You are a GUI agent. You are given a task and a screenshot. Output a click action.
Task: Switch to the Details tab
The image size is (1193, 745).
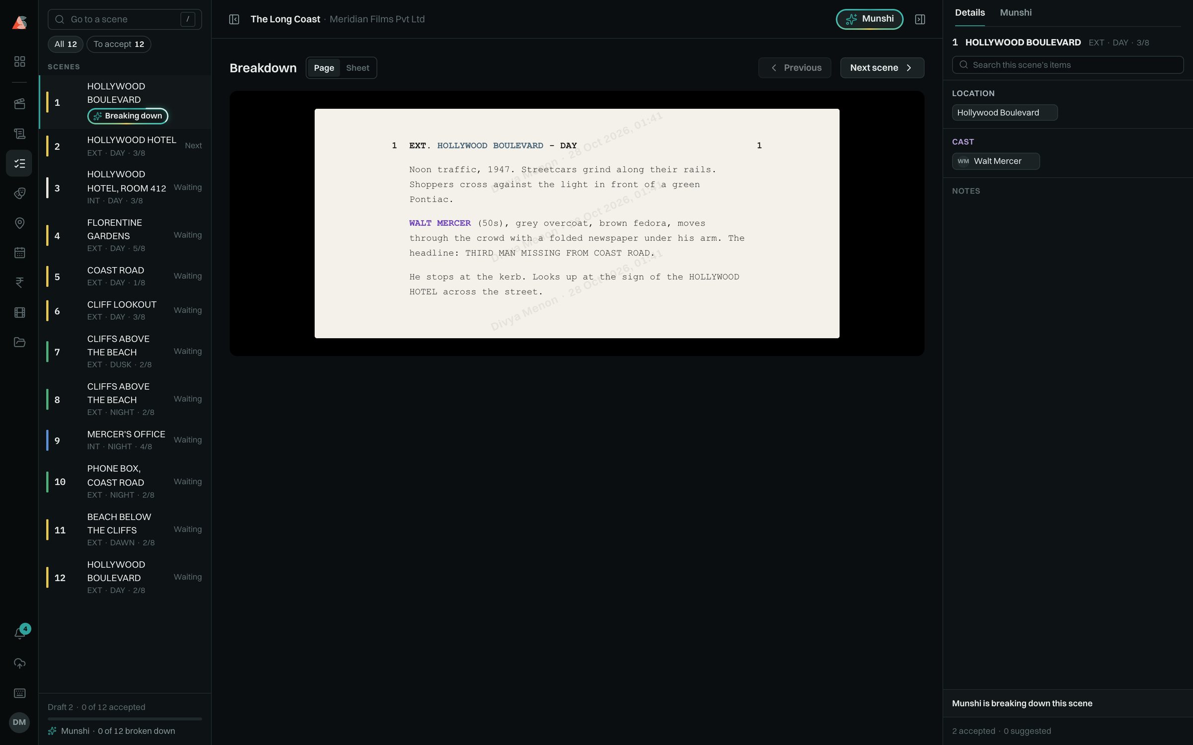(x=969, y=12)
